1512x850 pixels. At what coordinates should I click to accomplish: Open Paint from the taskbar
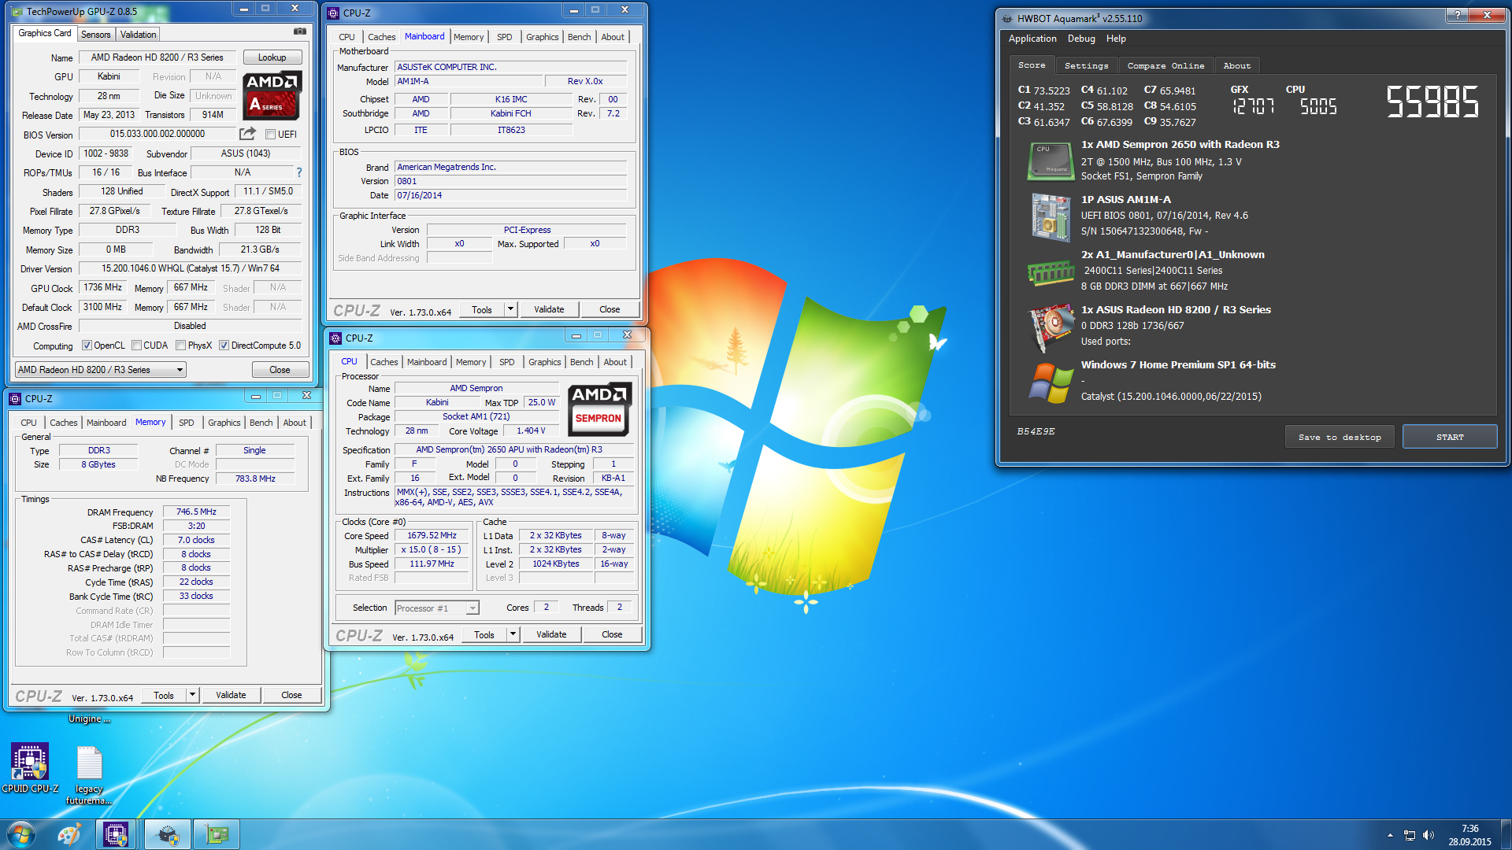[69, 834]
